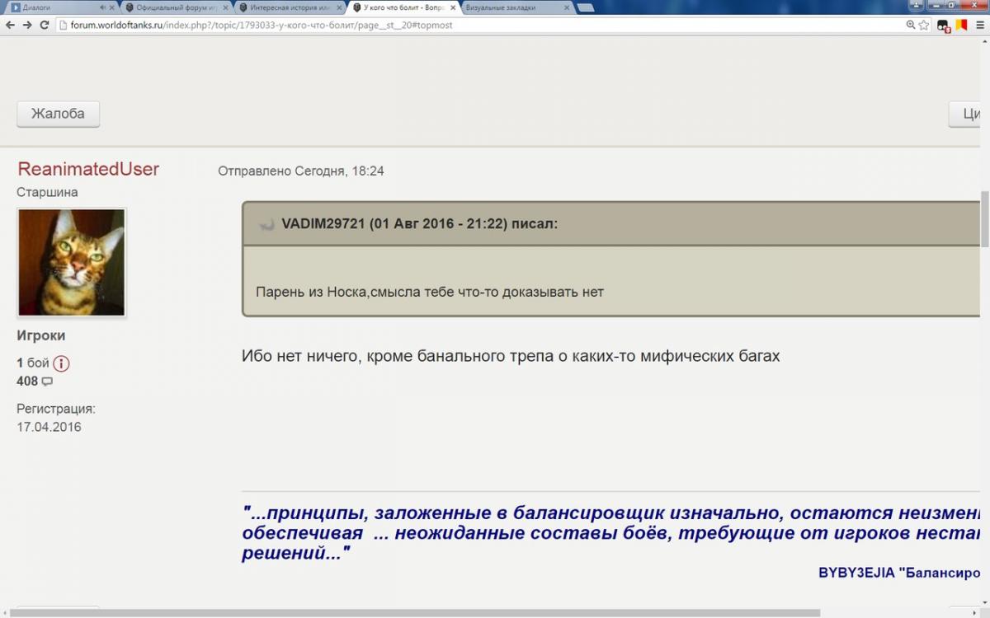Reload the forum page
Screen dimensions: 990x618
coord(45,25)
